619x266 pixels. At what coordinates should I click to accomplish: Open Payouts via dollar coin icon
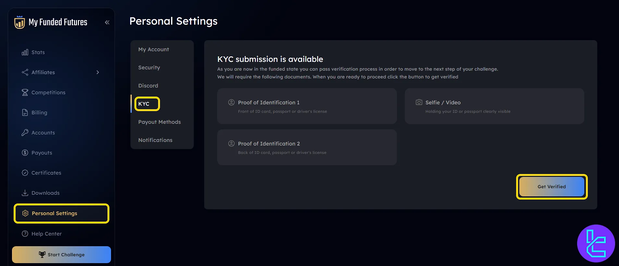point(25,153)
